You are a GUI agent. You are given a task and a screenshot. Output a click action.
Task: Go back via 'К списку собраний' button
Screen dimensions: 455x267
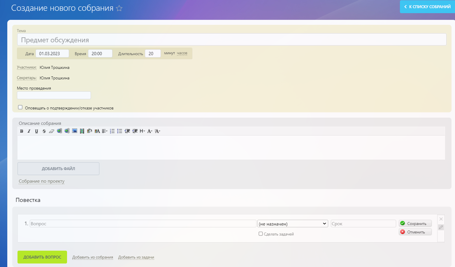[x=427, y=7]
